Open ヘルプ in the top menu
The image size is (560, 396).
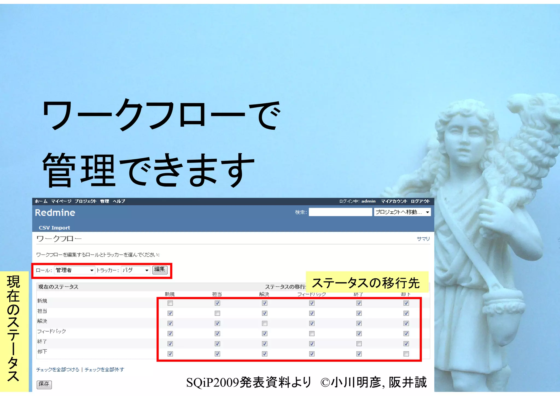click(119, 201)
